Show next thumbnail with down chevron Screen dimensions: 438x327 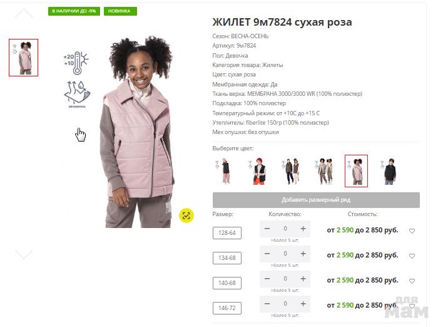point(24,254)
